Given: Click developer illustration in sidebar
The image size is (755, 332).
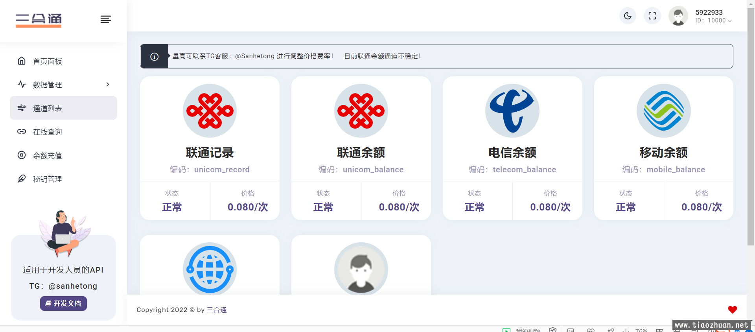Looking at the screenshot, I should (64, 234).
